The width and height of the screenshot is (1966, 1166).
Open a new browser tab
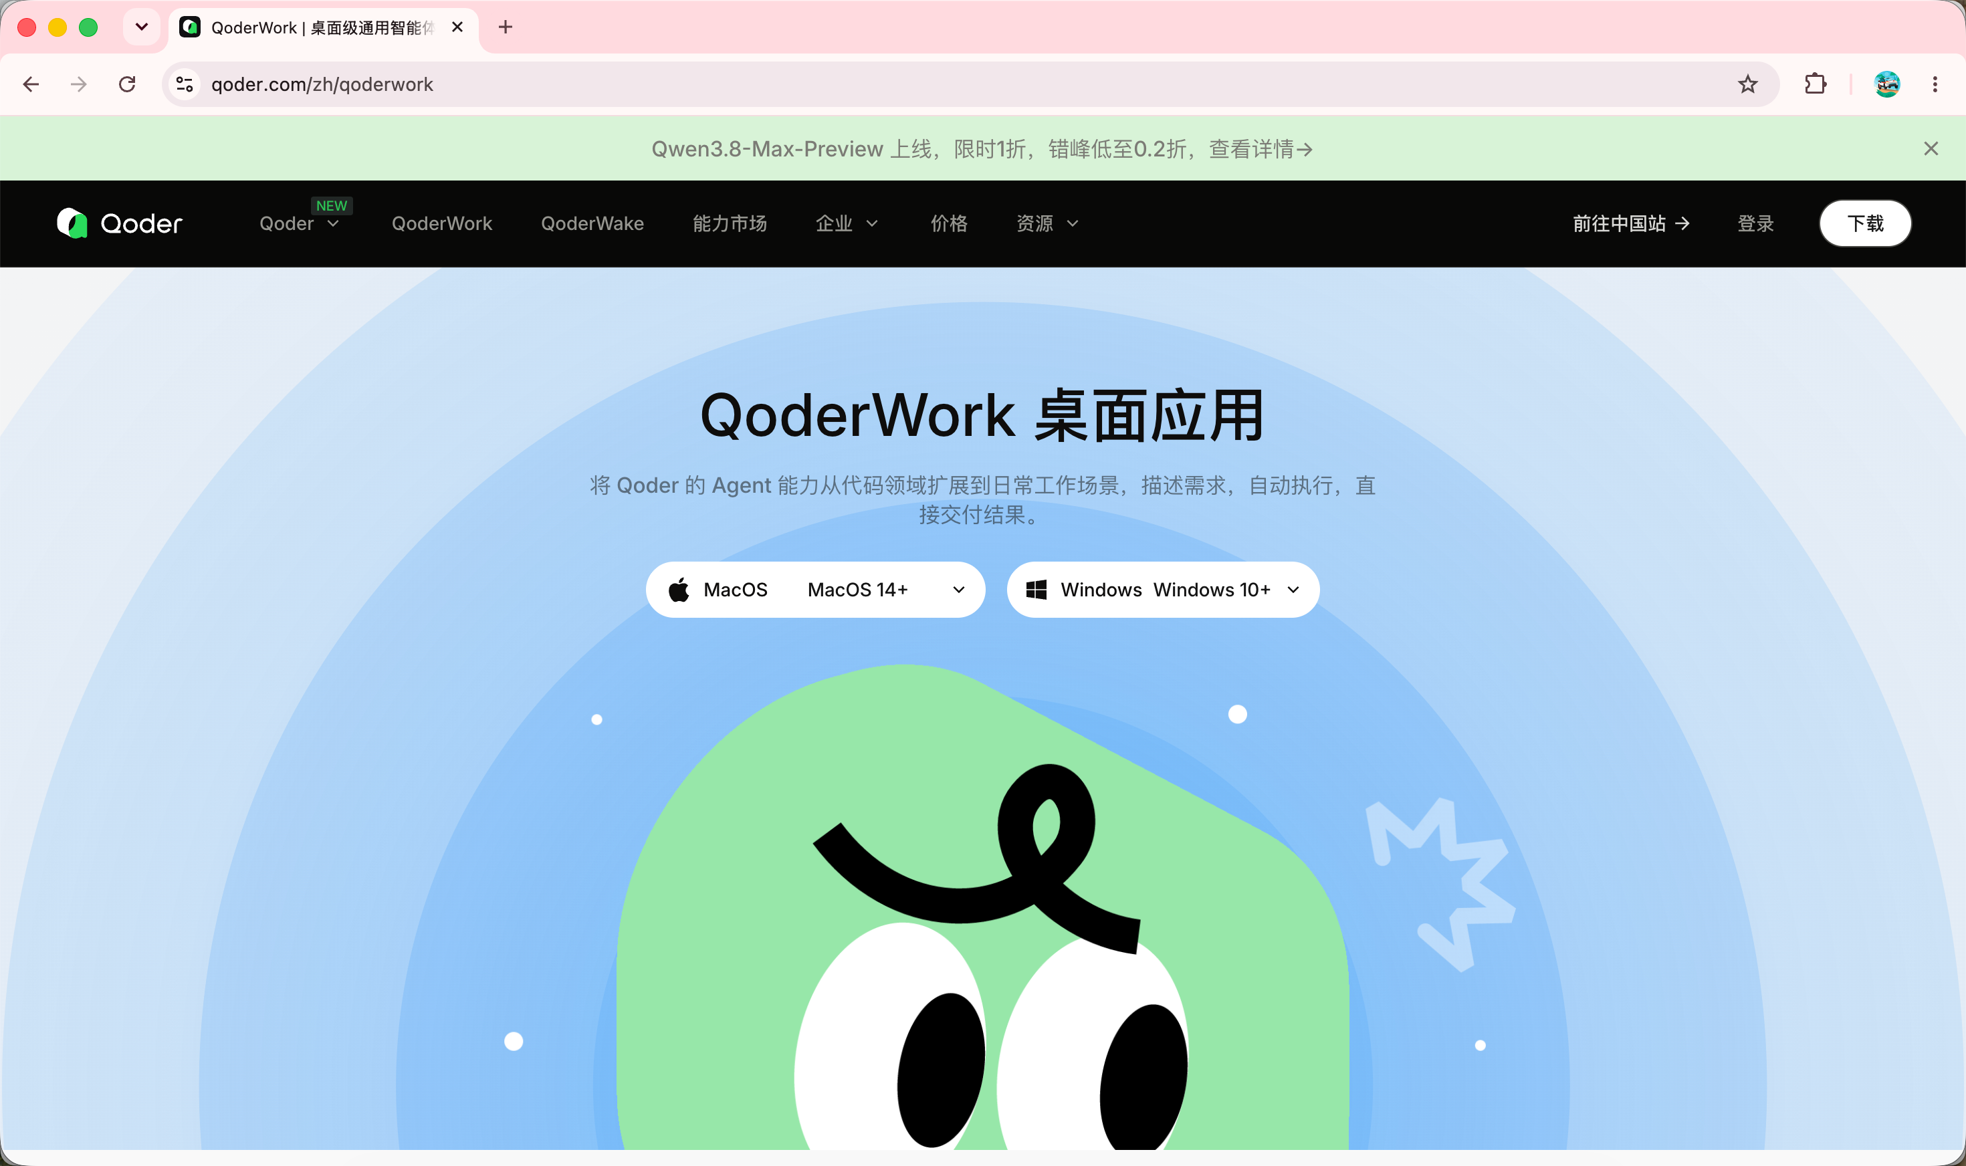click(x=506, y=27)
